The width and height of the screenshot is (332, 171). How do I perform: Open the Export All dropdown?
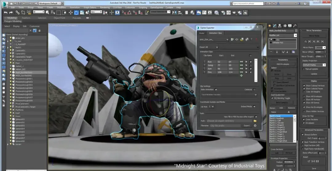pyautogui.click(x=209, y=47)
